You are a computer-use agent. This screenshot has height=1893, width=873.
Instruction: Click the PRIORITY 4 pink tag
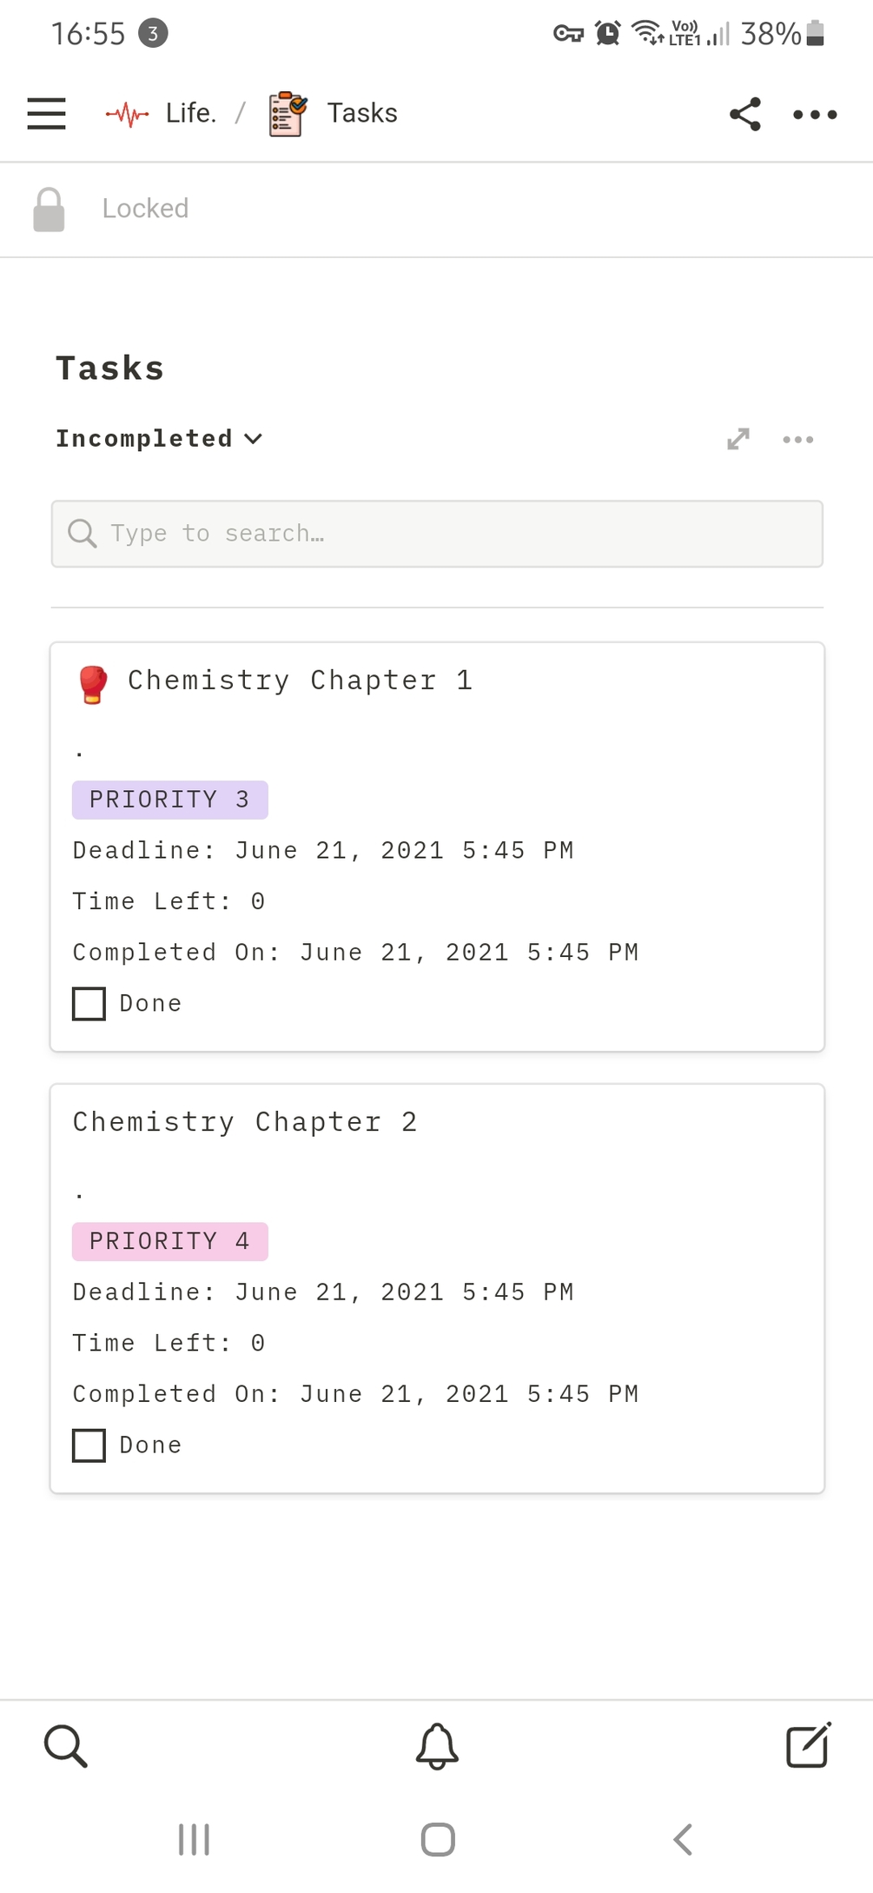[170, 1241]
